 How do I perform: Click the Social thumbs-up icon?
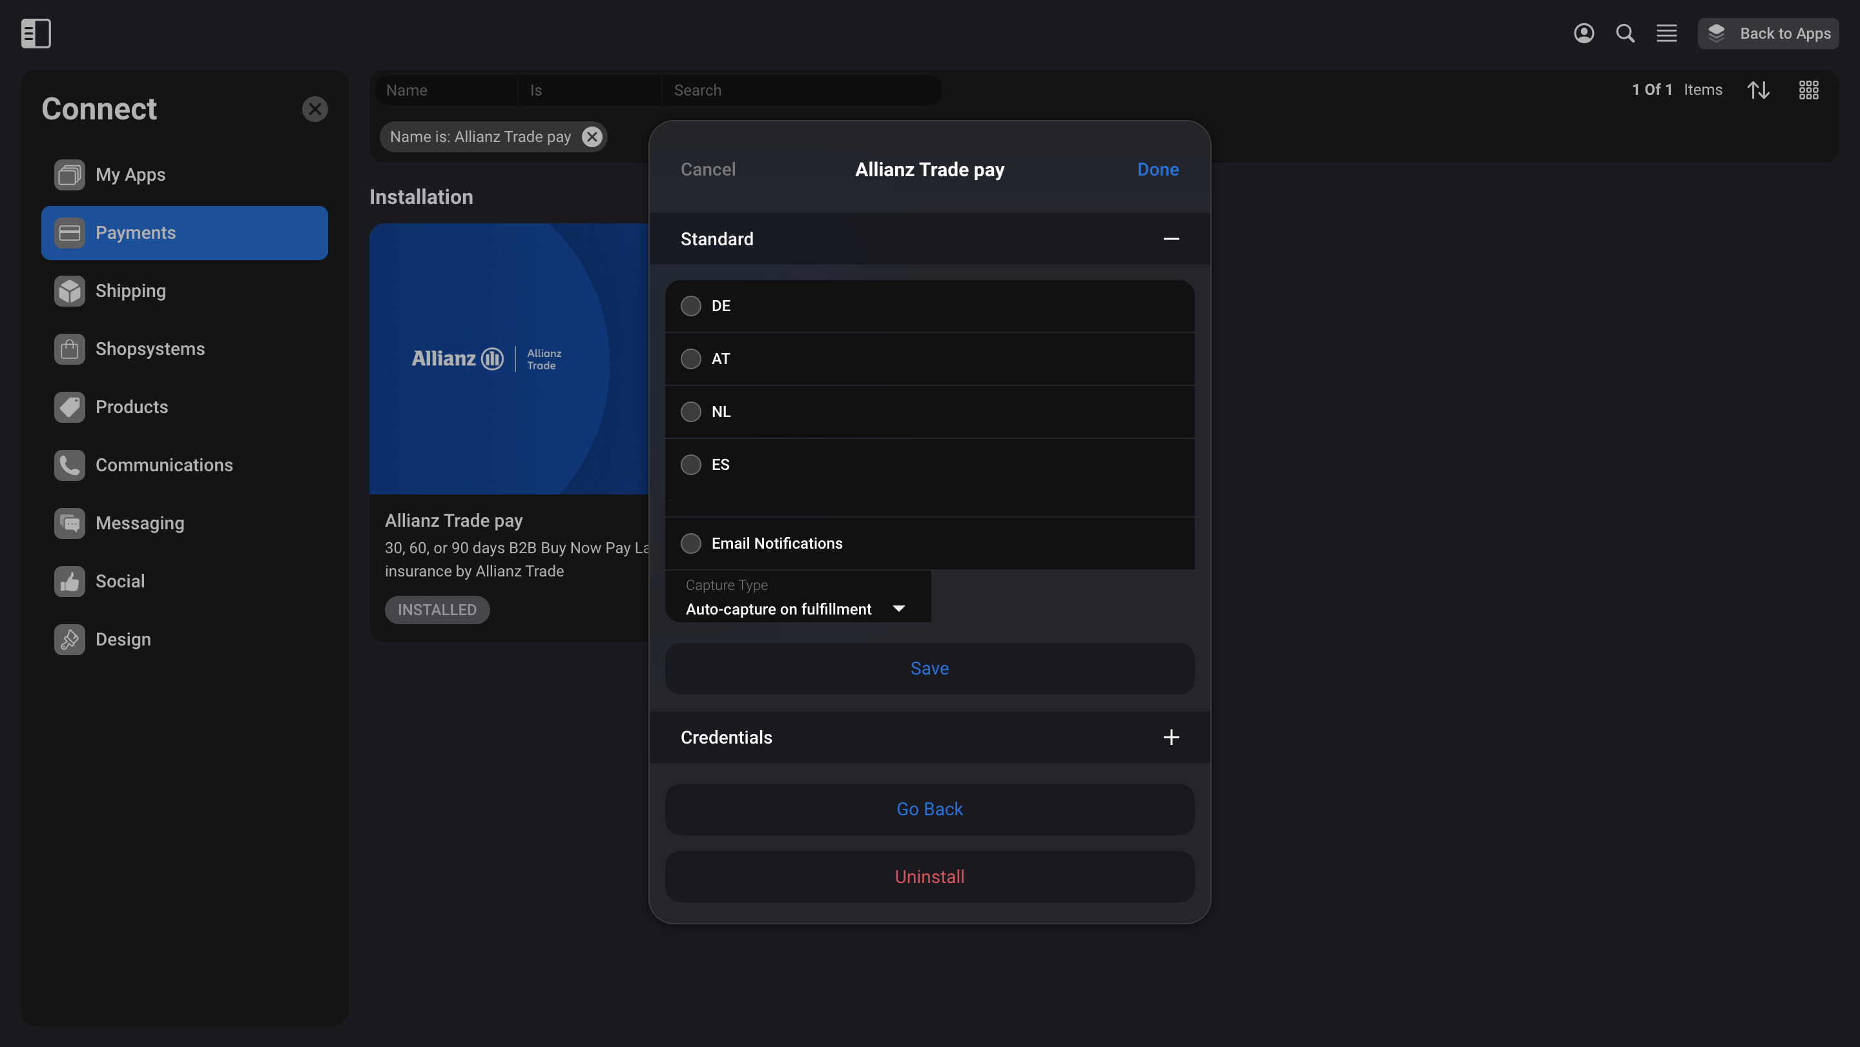(x=69, y=581)
